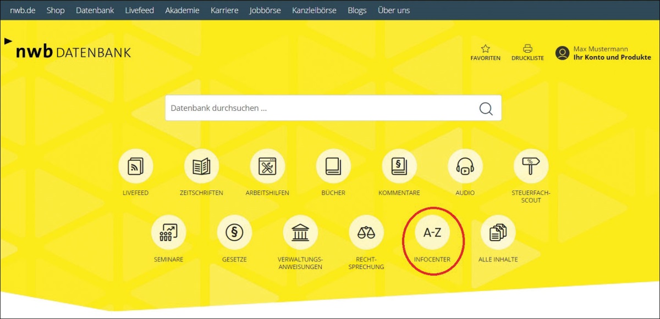This screenshot has width=660, height=319.
Task: Click into the Datenbank durchsuchen search field
Action: pos(319,108)
